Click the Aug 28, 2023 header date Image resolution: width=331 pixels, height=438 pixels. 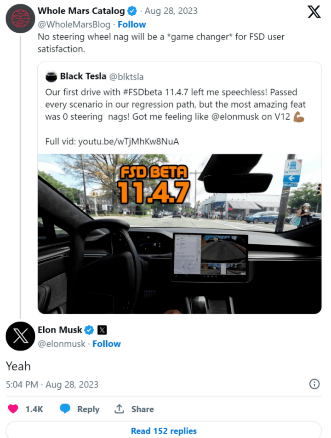tap(171, 11)
